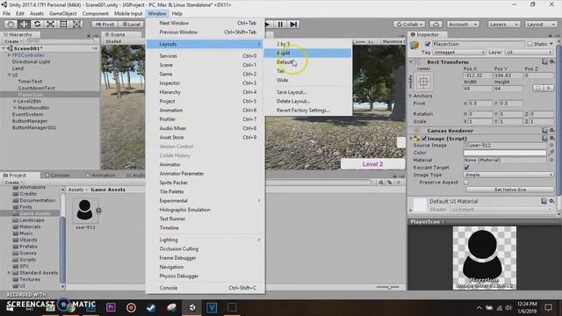Open the GameObject menu
This screenshot has width=562, height=316.
pyautogui.click(x=63, y=14)
